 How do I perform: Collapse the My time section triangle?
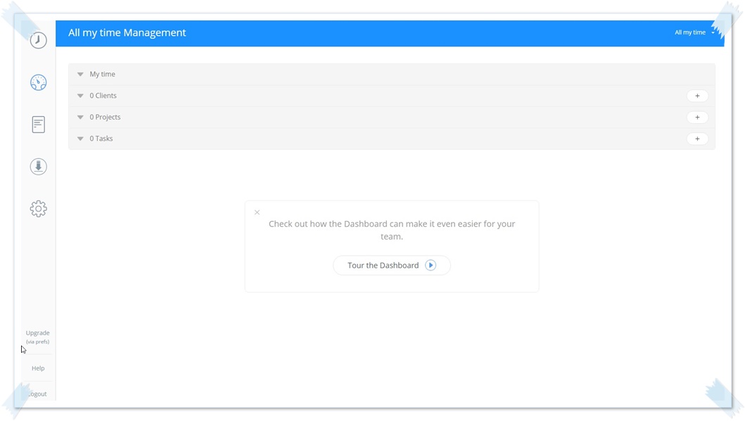[x=80, y=75]
